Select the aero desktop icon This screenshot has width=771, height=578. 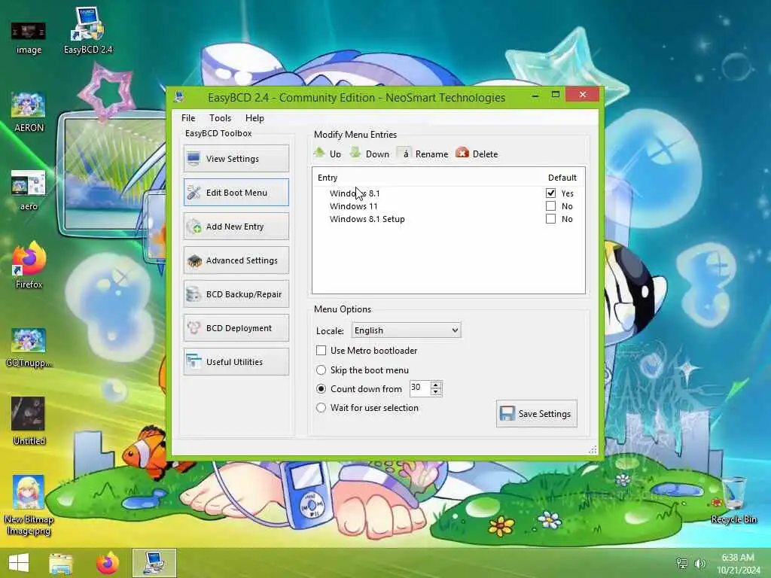click(x=29, y=190)
